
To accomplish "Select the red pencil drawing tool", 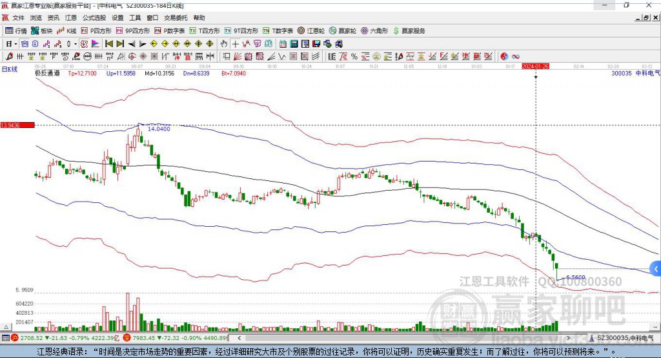I will click(x=9, y=57).
